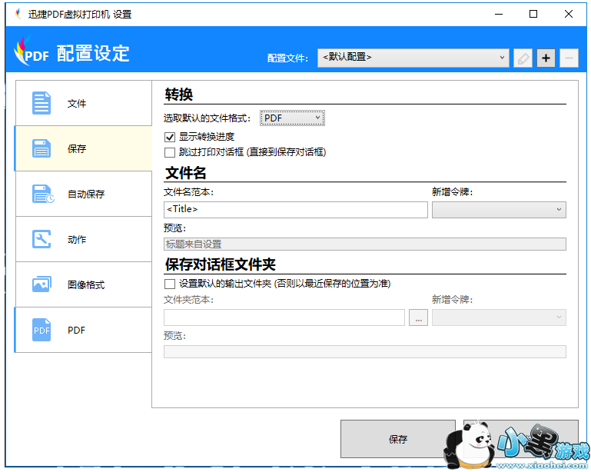Click the 自动保存 disk-clock icon
Viewport: 591px width, 472px height.
pyautogui.click(x=42, y=194)
